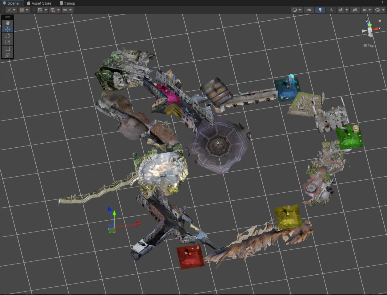
Task: Toggle hidden objects scene visibility
Action: pyautogui.click(x=355, y=10)
